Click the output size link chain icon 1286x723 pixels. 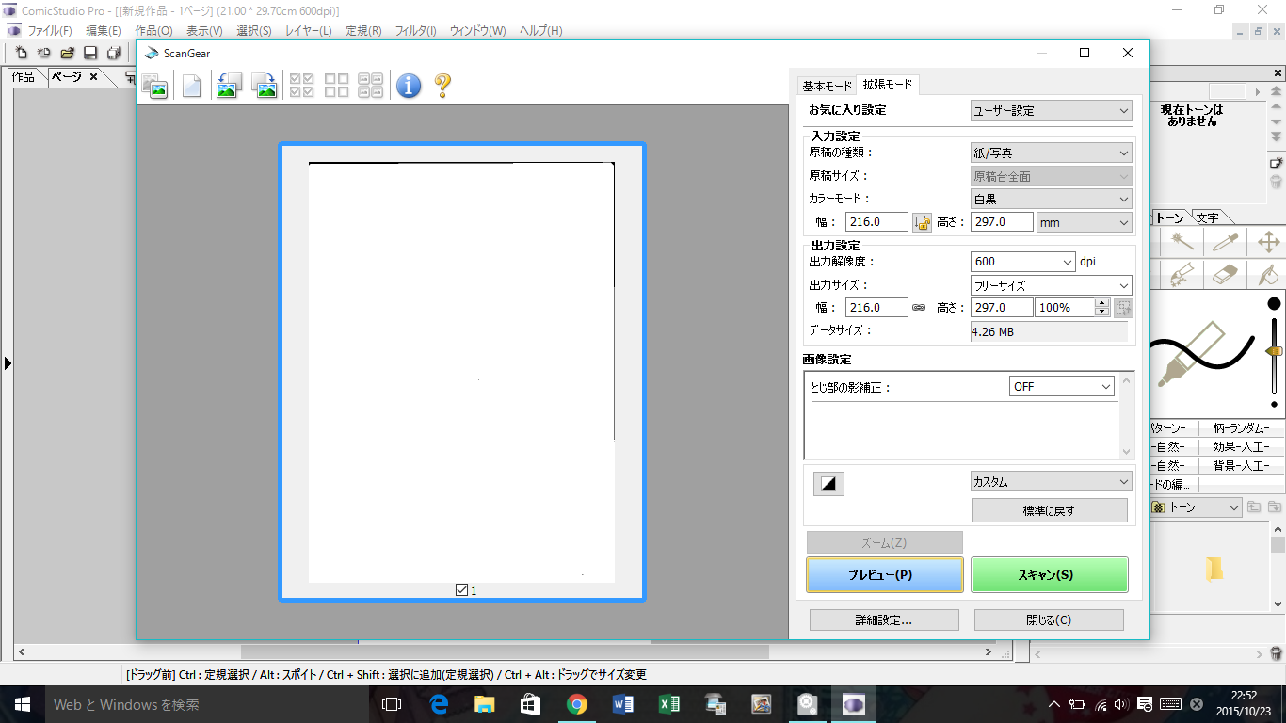(x=919, y=308)
